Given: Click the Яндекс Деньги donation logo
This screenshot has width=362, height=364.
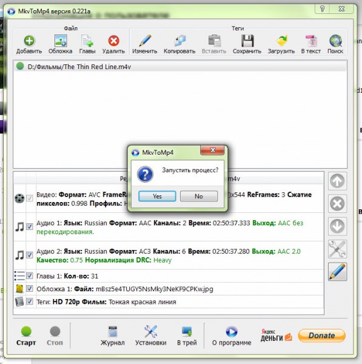Looking at the screenshot, I should [x=276, y=335].
